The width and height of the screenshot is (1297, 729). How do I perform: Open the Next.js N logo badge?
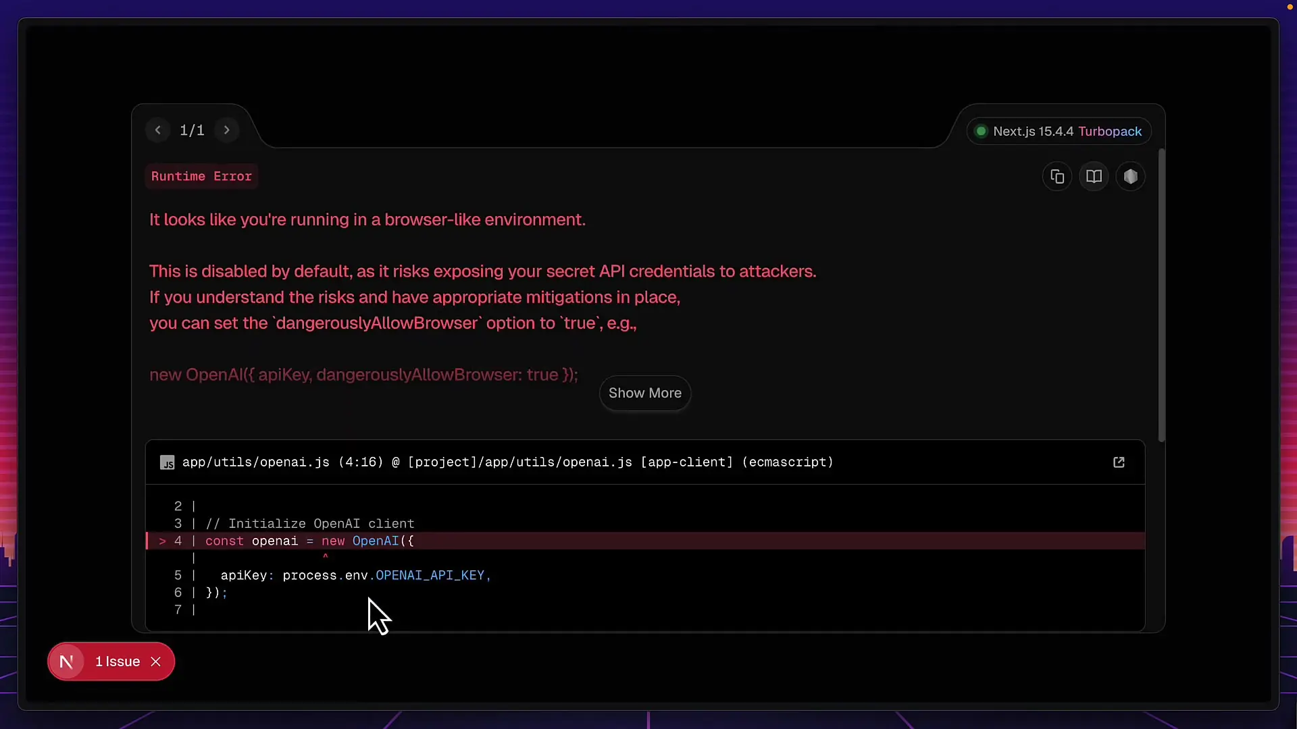click(66, 661)
